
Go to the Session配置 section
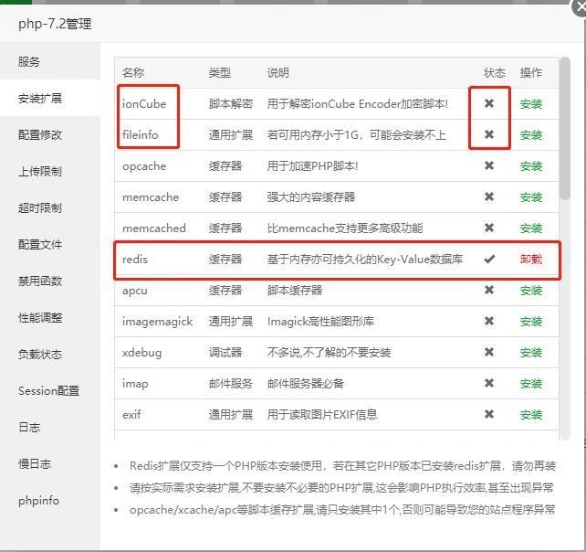[x=48, y=390]
